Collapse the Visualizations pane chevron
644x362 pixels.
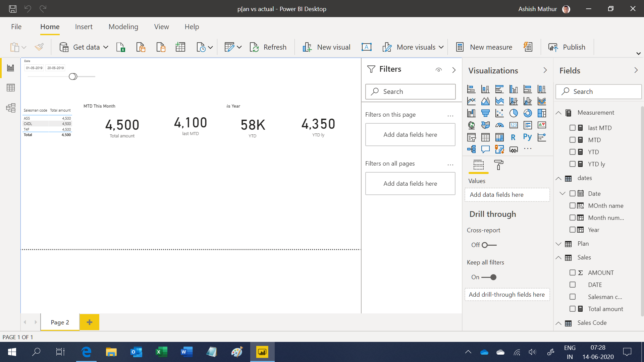(545, 70)
